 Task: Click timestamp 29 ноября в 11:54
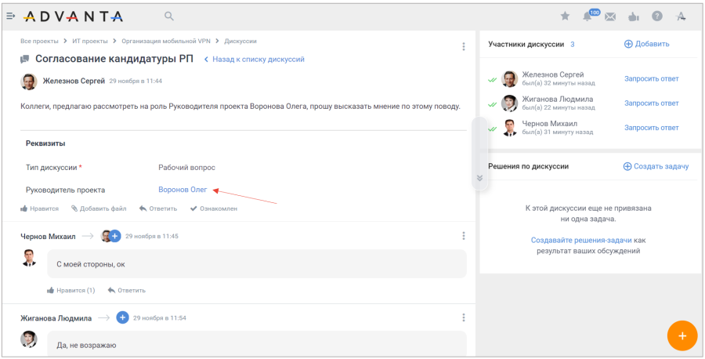160,318
